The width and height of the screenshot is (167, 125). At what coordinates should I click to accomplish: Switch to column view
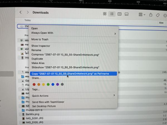(x=119, y=14)
